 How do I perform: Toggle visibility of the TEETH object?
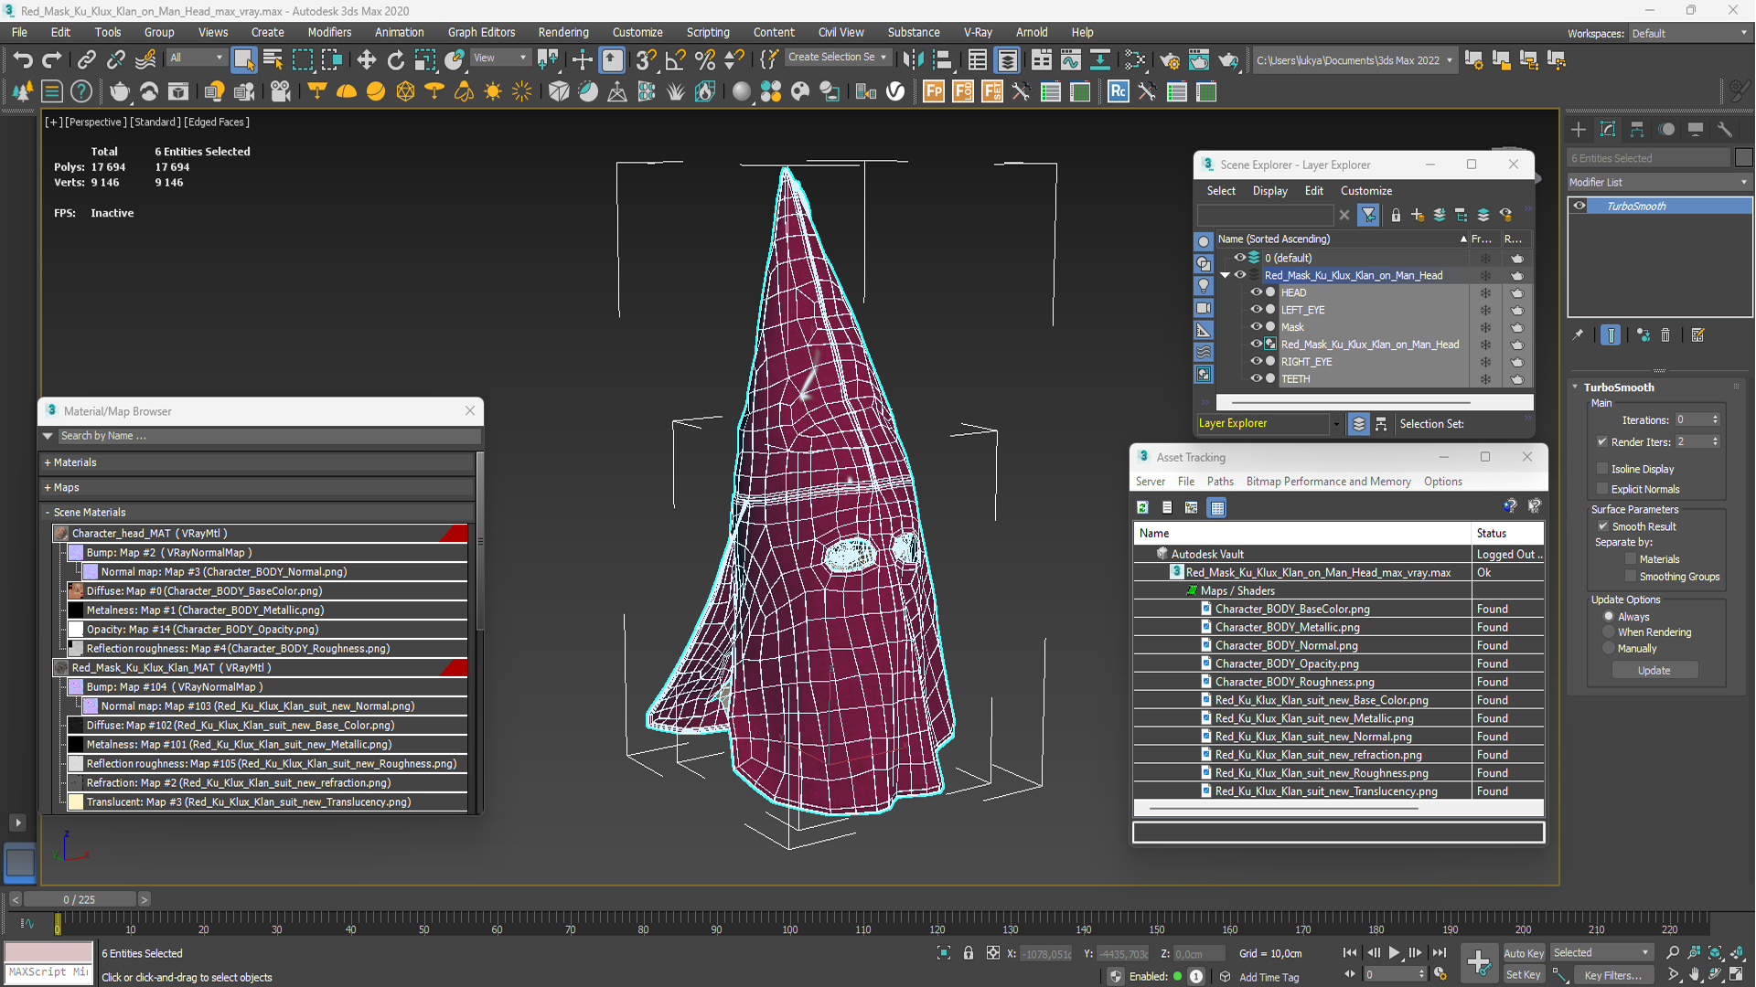1256,378
